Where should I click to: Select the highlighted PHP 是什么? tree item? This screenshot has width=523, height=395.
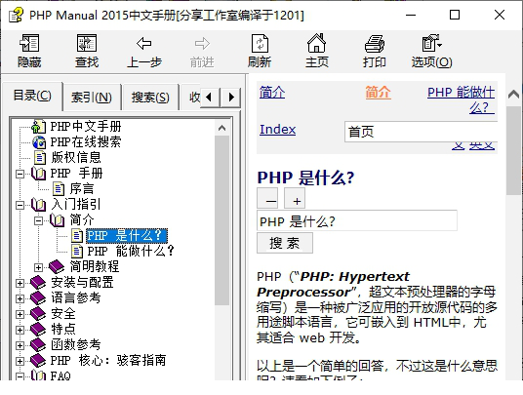[127, 236]
